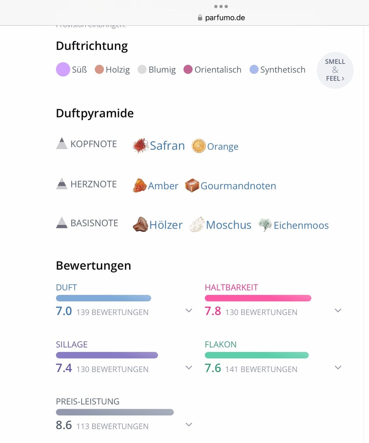Click the amber stone icon
The image size is (369, 443).
(x=140, y=185)
